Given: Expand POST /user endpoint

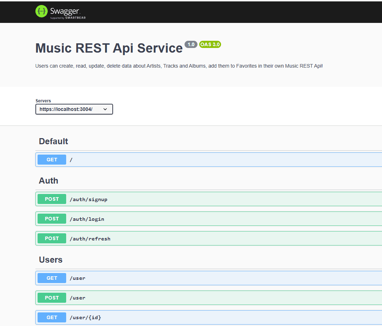Looking at the screenshot, I should pos(209,298).
